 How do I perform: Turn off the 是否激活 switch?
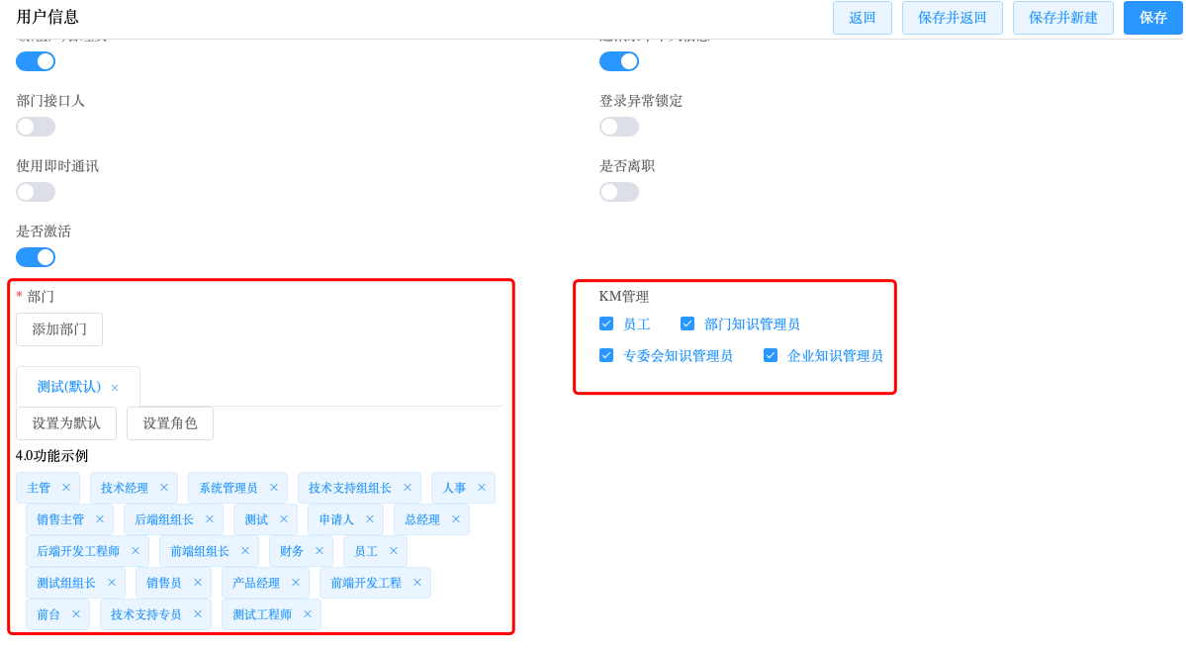tap(36, 257)
